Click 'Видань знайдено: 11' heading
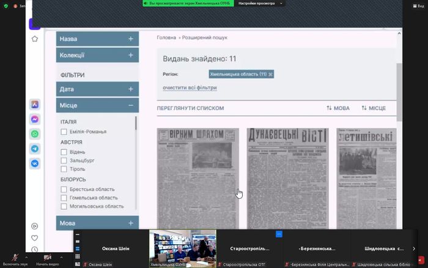 (199, 59)
